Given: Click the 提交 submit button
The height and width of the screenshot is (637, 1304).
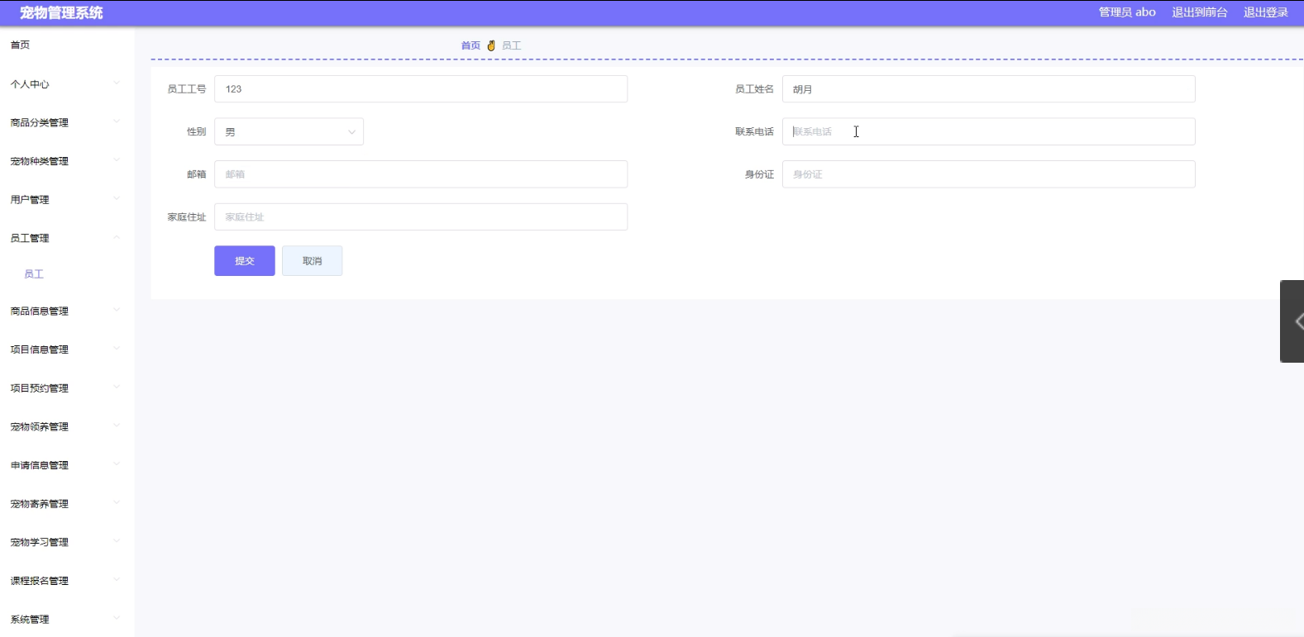Looking at the screenshot, I should coord(245,261).
